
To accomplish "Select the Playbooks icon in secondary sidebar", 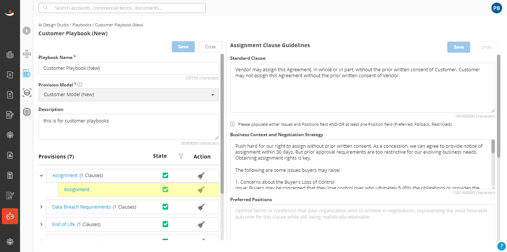I will tap(27, 73).
